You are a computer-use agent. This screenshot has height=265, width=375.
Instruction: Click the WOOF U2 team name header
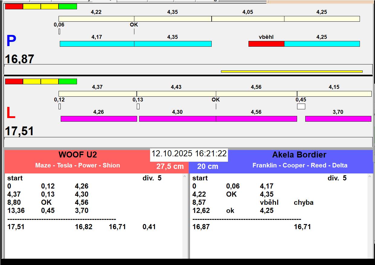(78, 155)
